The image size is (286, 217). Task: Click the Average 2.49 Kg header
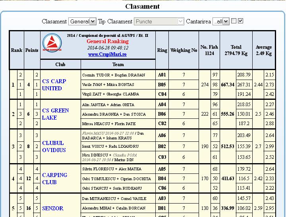click(264, 50)
